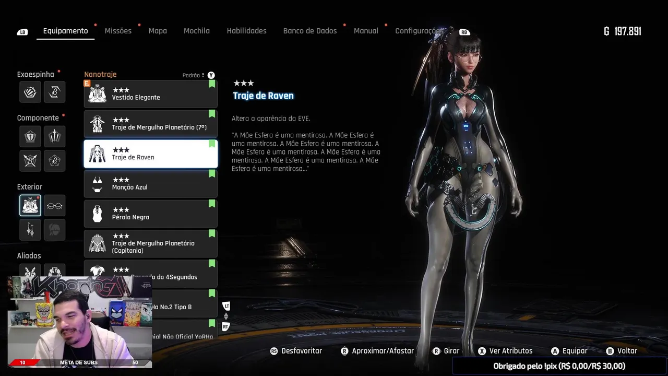The height and width of the screenshot is (376, 668).
Task: Select the earrings slot under Exterior
Action: click(30, 230)
